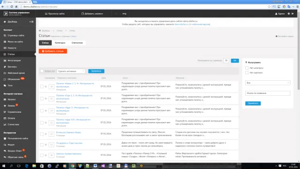Open Страницы сайта in the sidebar
300x169 pixels.
(16, 36)
